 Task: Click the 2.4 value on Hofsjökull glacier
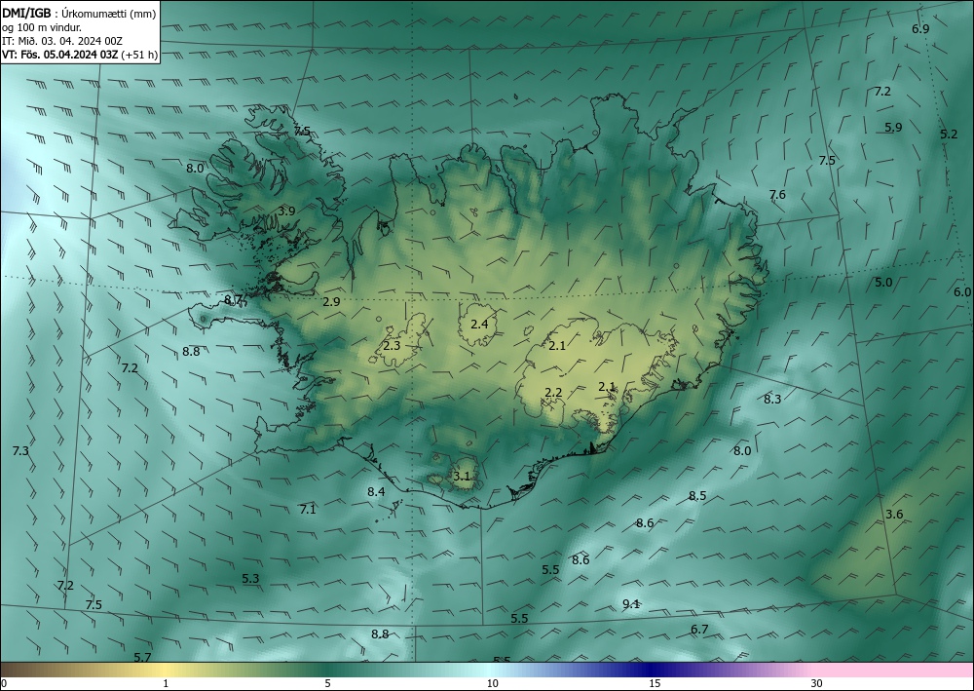coord(479,324)
